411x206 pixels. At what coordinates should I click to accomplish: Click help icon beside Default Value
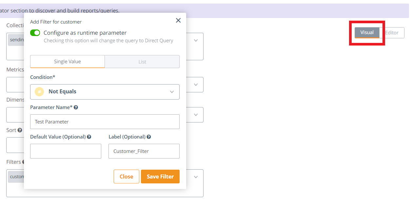[x=89, y=137]
